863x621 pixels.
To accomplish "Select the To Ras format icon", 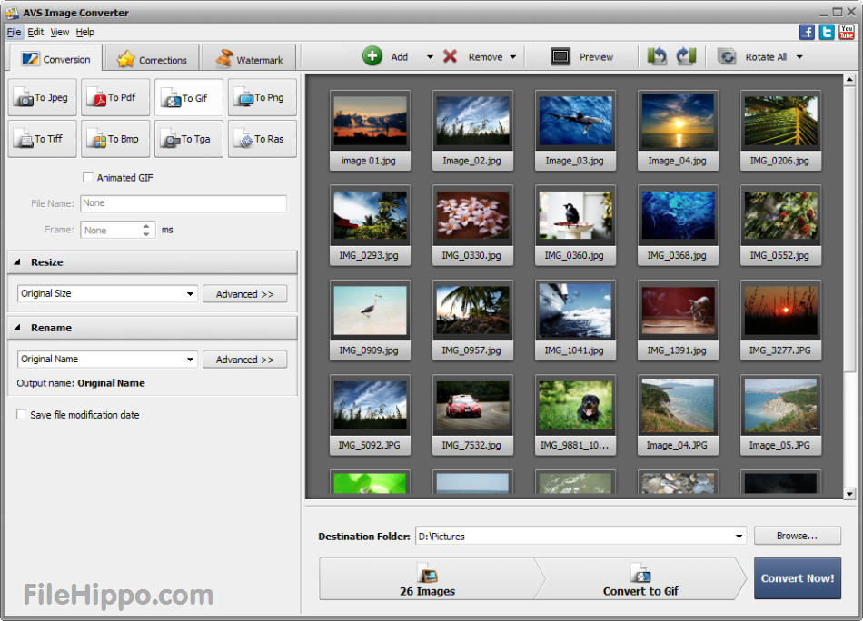I will point(262,138).
